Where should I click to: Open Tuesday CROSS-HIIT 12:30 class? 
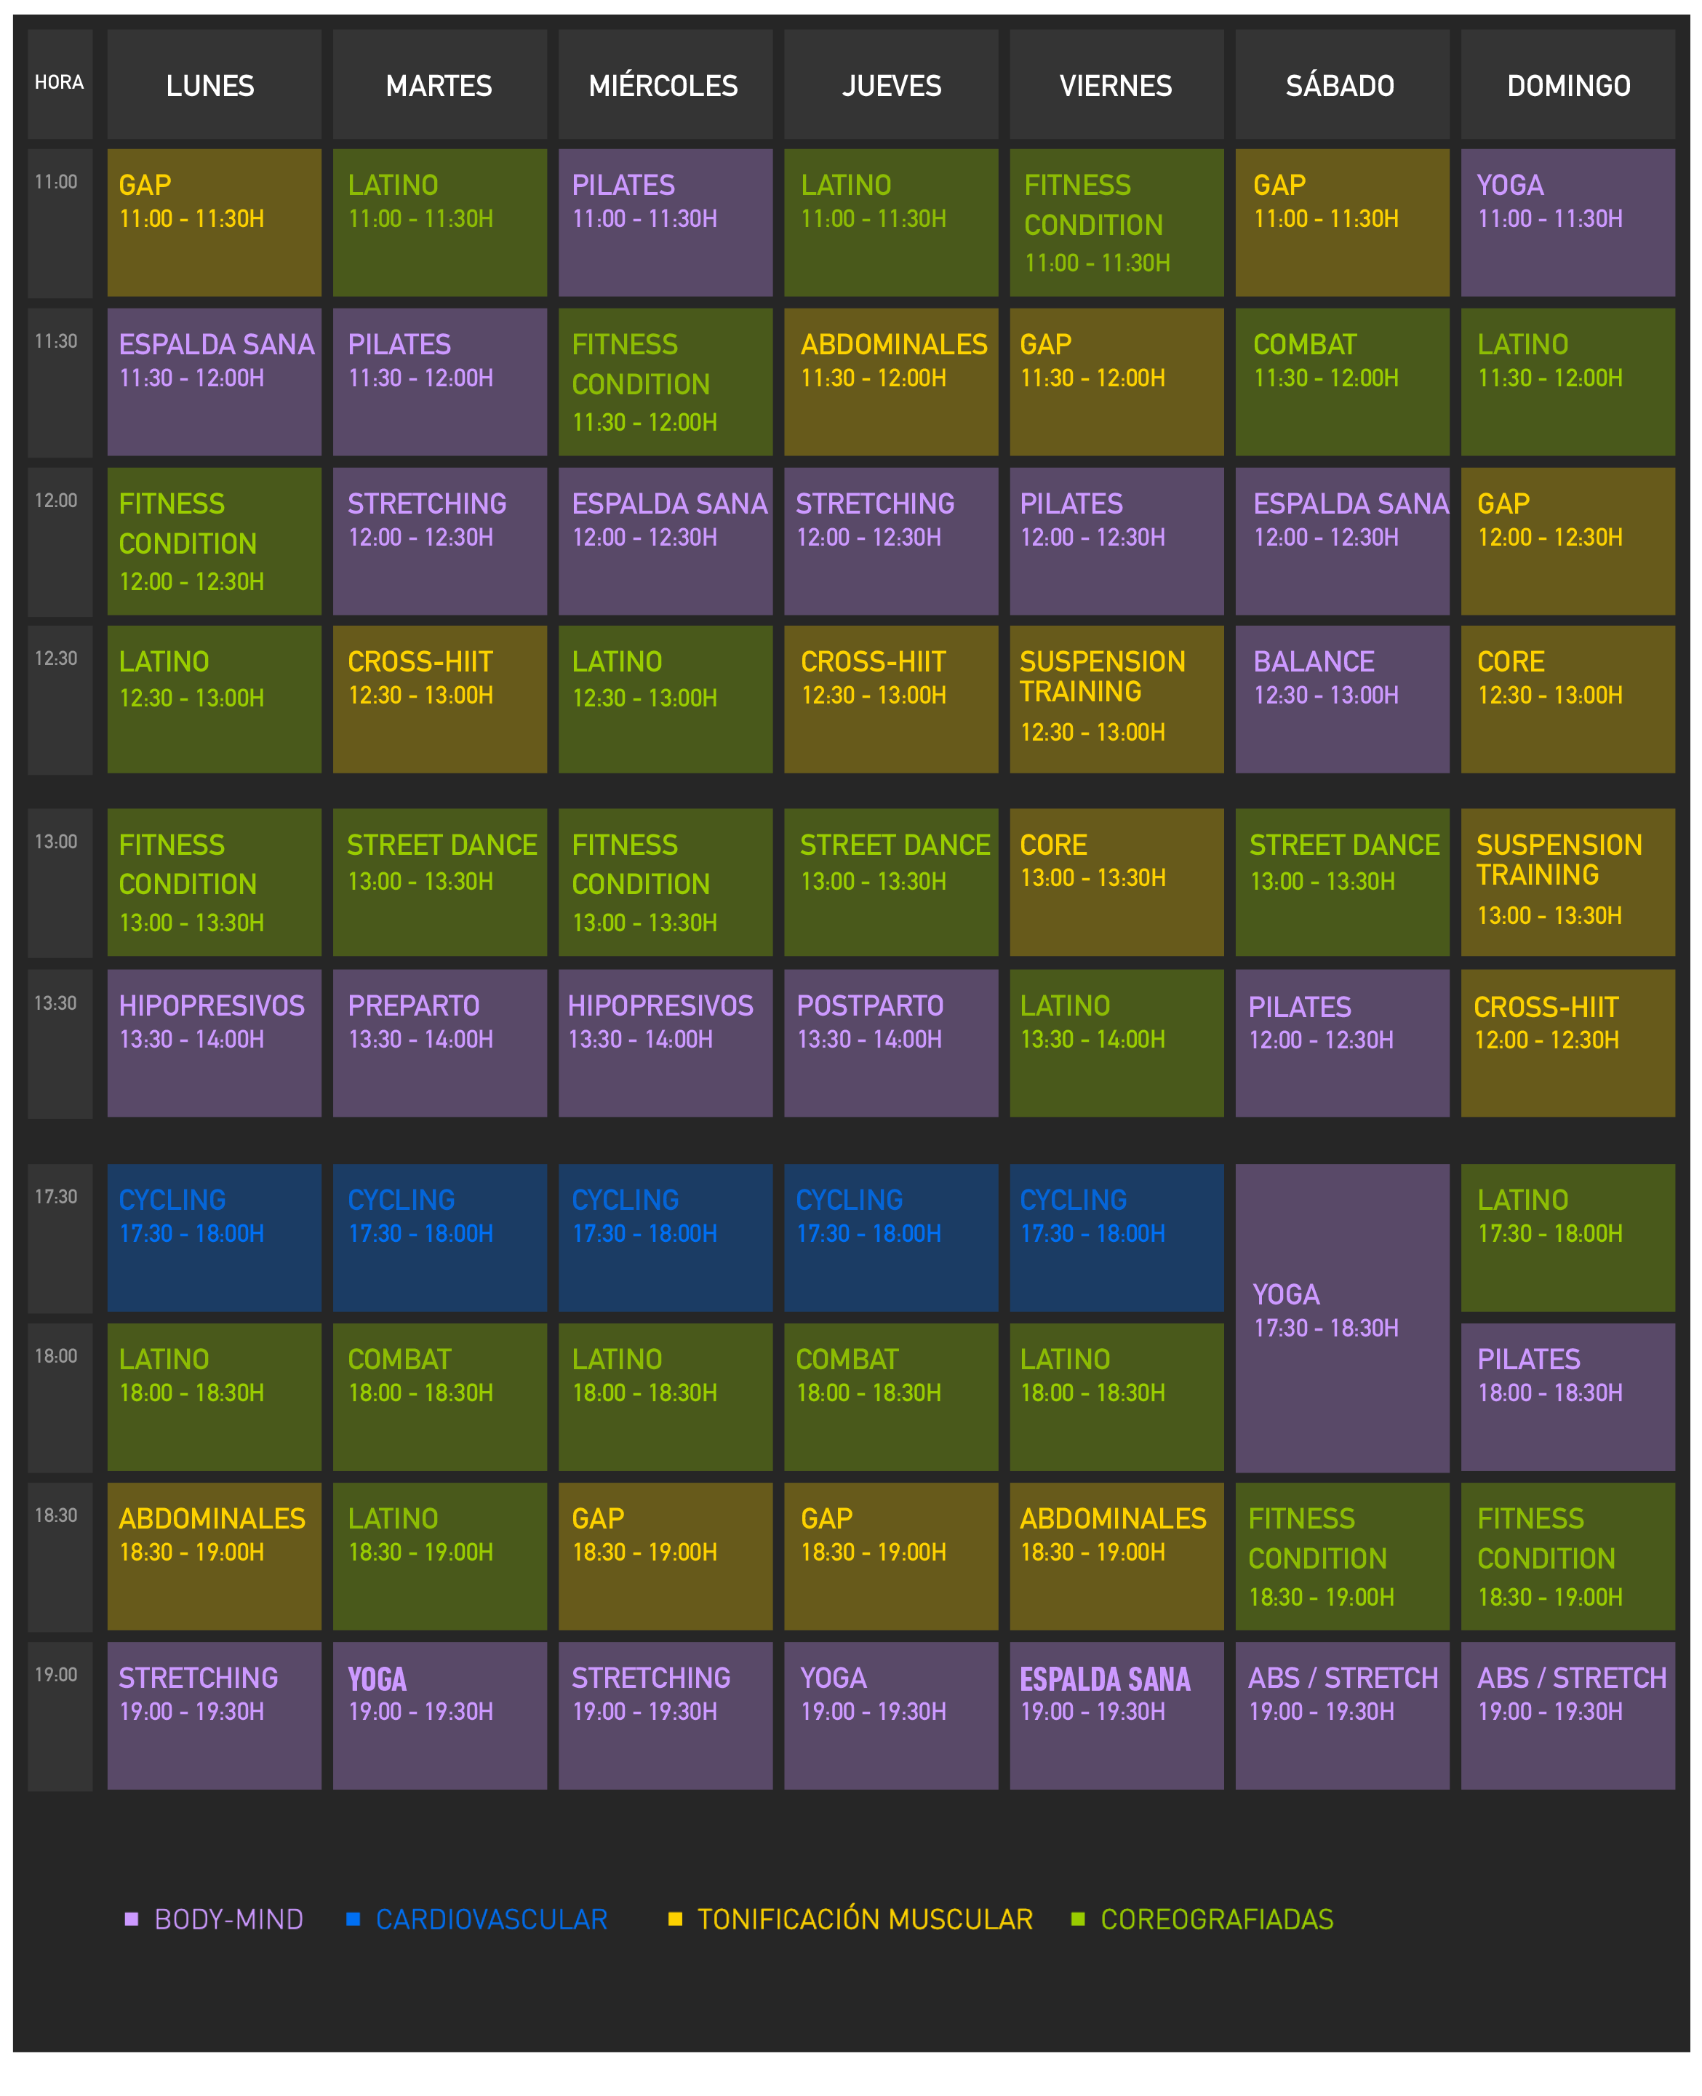[x=439, y=699]
